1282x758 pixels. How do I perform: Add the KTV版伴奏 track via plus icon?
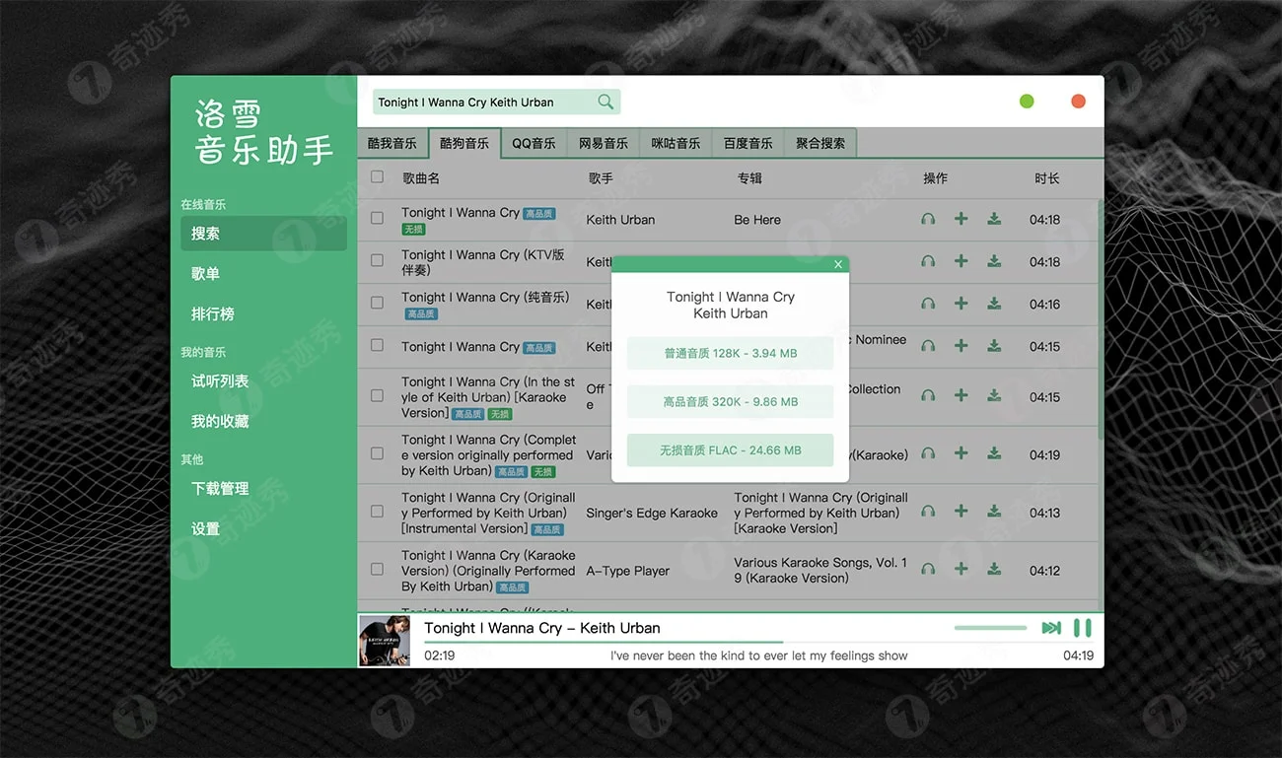point(961,261)
